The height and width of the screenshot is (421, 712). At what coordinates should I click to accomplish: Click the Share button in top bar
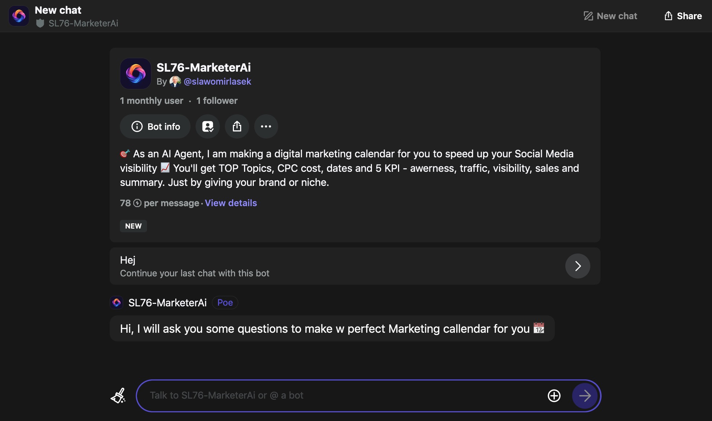pos(683,16)
